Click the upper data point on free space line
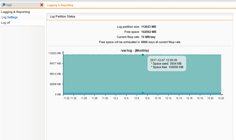 coord(143,55)
